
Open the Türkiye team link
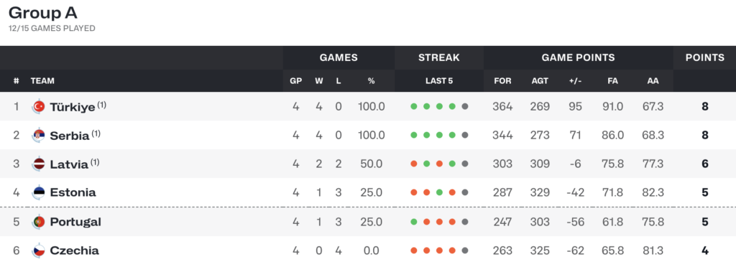73,107
